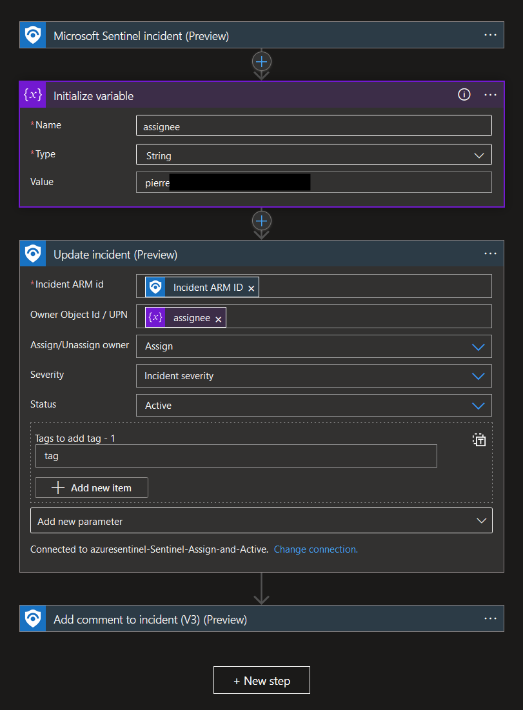Image resolution: width=523 pixels, height=710 pixels.
Task: Click the New step button
Action: [261, 680]
